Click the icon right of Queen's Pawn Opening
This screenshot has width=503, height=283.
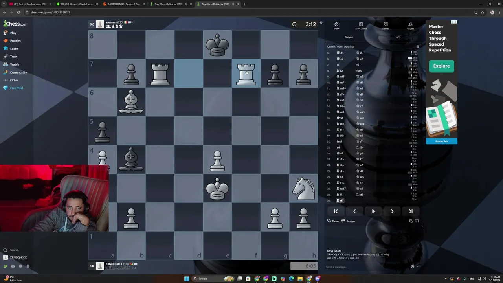click(418, 46)
